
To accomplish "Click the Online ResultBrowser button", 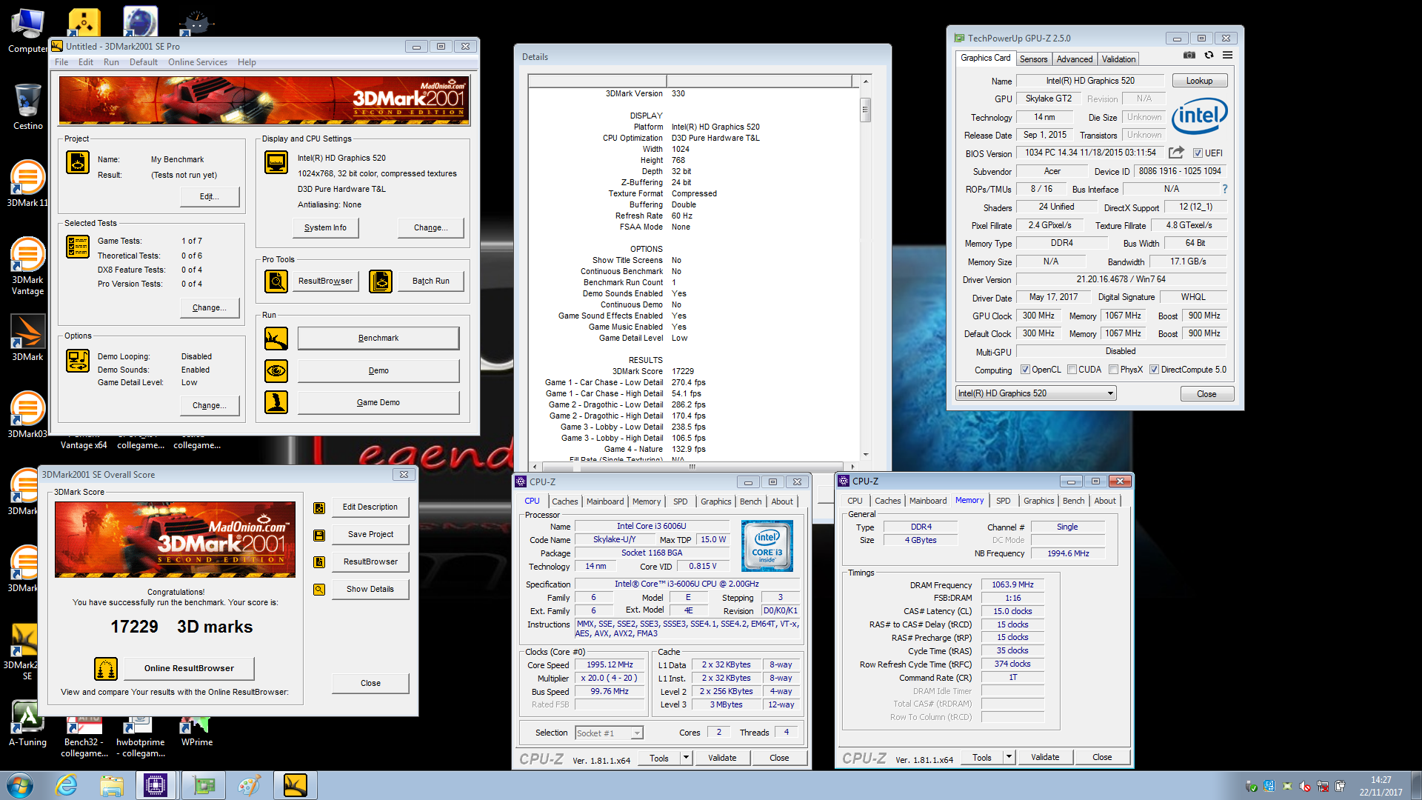I will (189, 668).
